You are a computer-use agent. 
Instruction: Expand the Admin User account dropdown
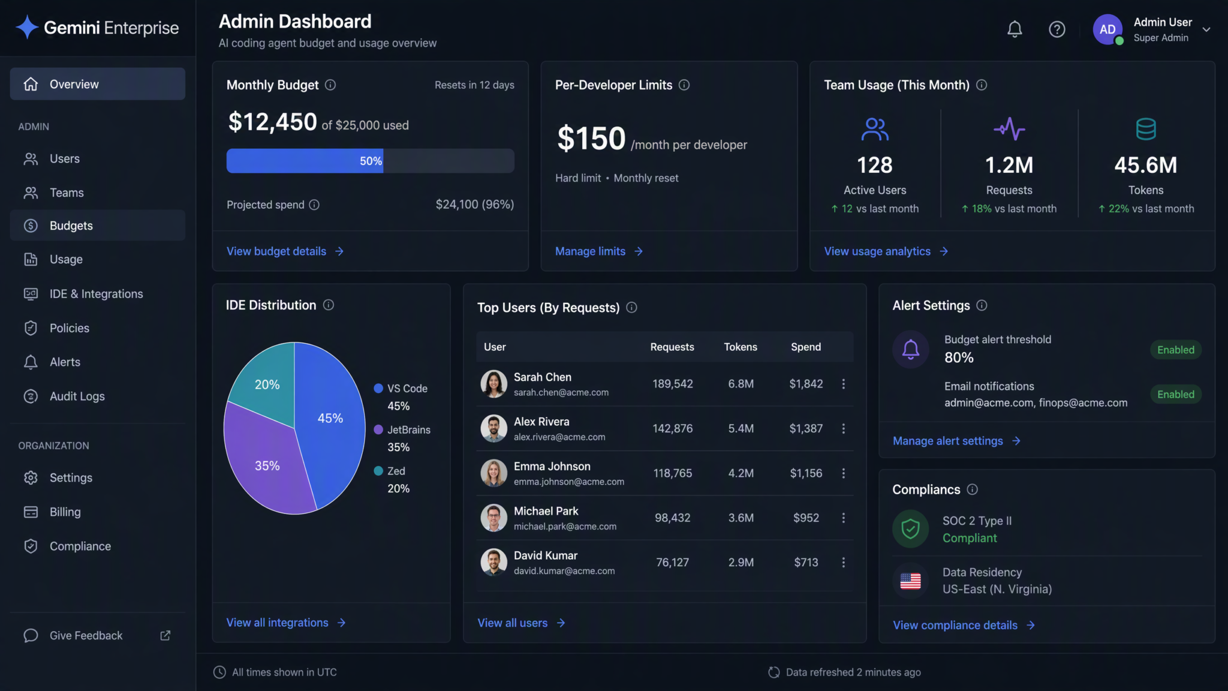(1206, 29)
